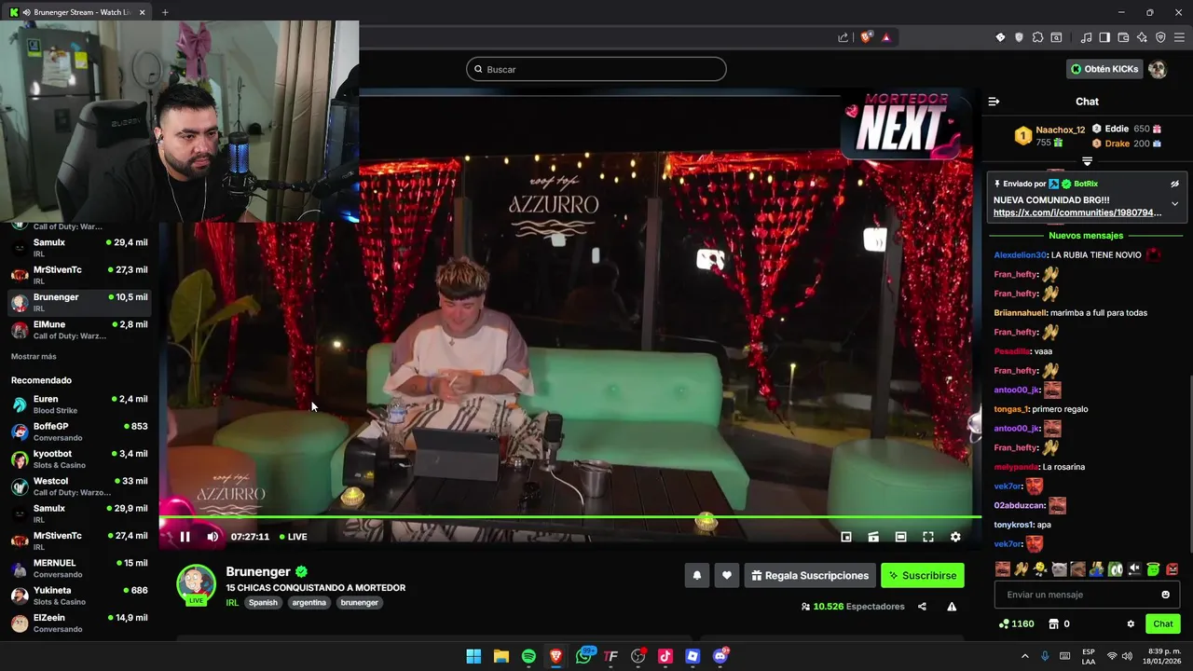This screenshot has height=671, width=1193.
Task: Toggle theater mode in player
Action: 900,537
